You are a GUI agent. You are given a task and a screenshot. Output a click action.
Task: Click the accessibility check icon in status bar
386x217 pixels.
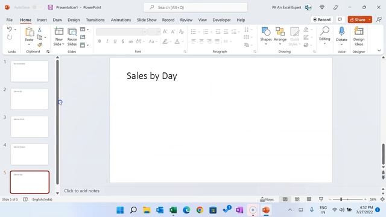25,200
